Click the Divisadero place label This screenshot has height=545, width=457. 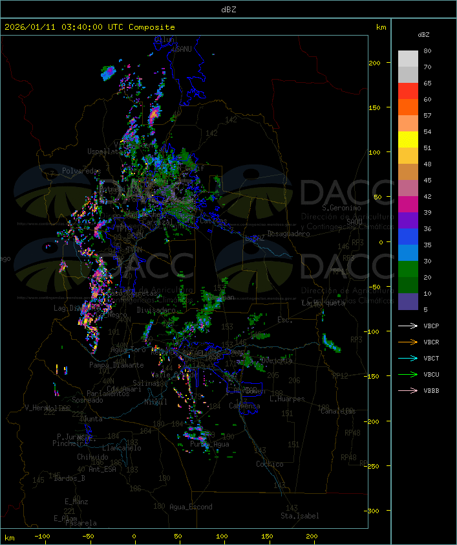coord(156,309)
